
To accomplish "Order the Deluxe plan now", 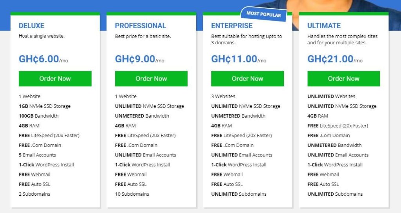I will click(x=55, y=79).
